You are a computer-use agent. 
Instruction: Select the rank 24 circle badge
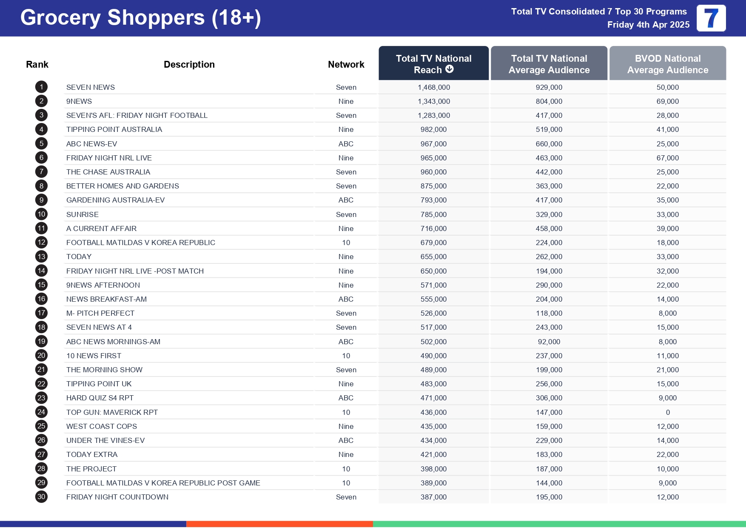pos(41,412)
